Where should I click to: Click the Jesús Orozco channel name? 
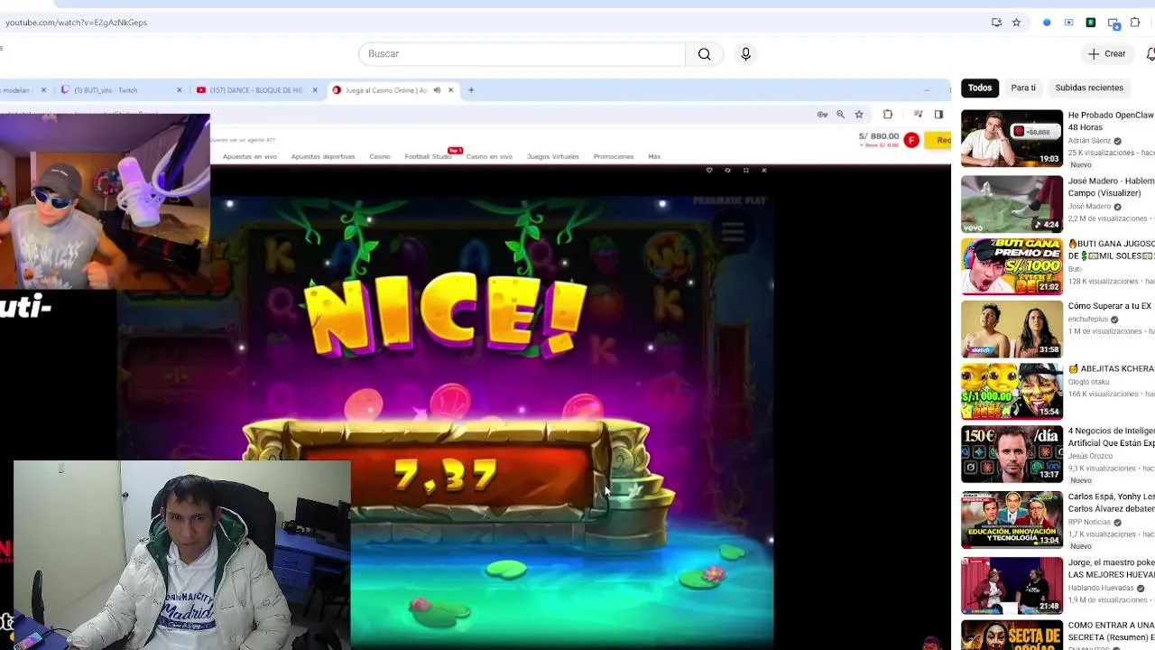tap(1089, 456)
